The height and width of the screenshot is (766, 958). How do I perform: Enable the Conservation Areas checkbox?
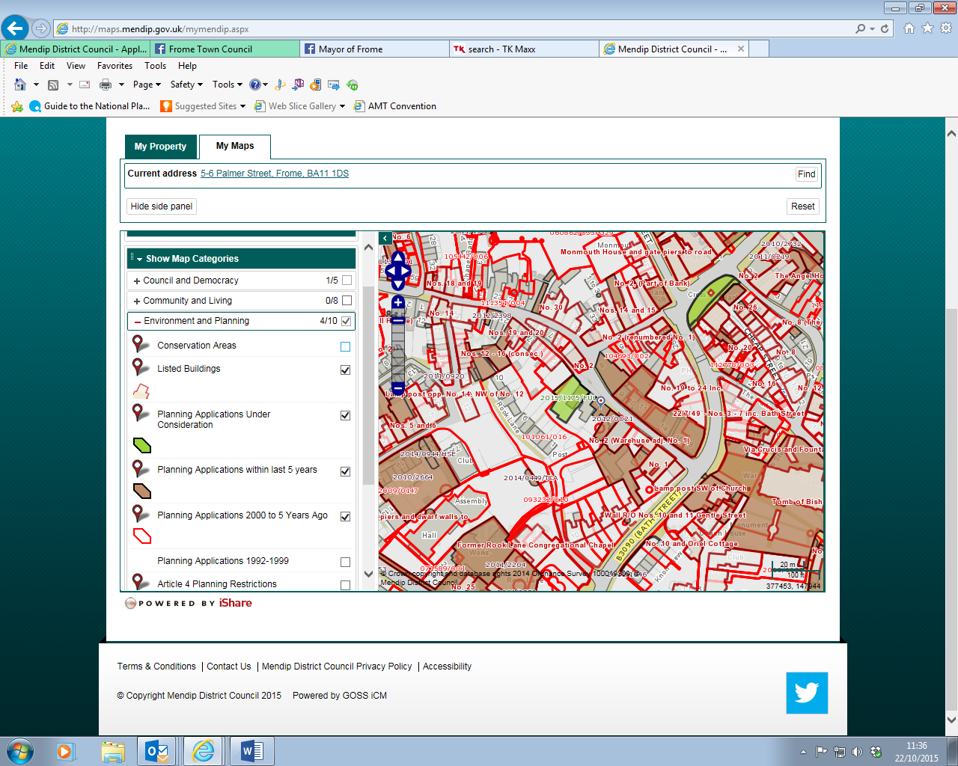[345, 346]
